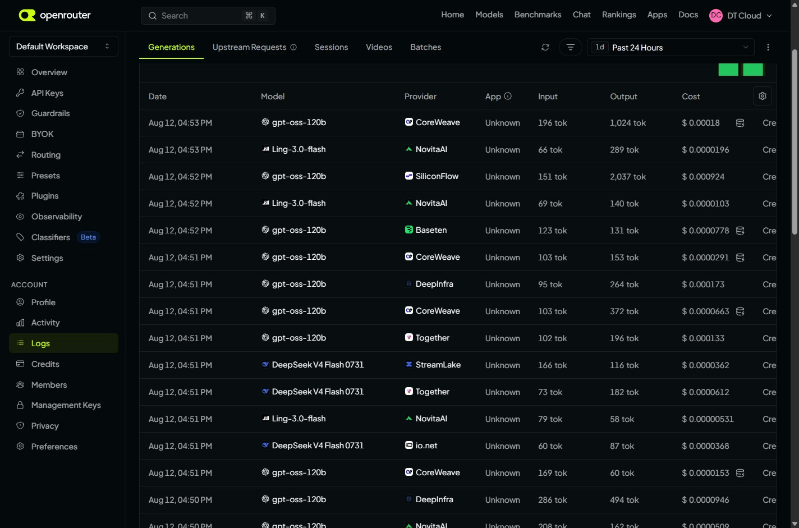Click cache icon on $0.0000778 row
Screen dimensions: 799x528
point(740,231)
